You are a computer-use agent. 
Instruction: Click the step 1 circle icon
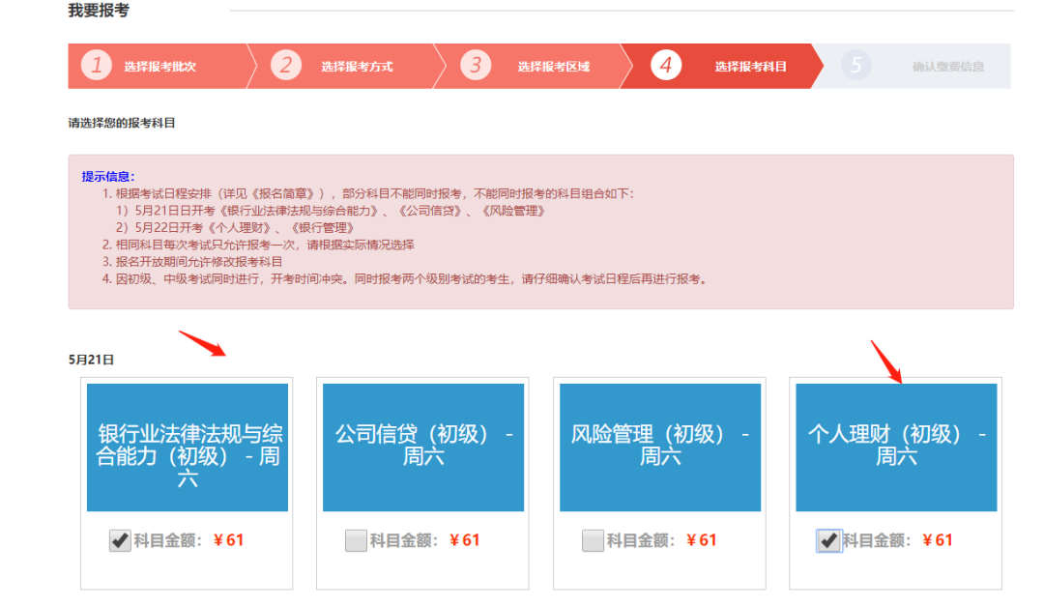point(96,66)
